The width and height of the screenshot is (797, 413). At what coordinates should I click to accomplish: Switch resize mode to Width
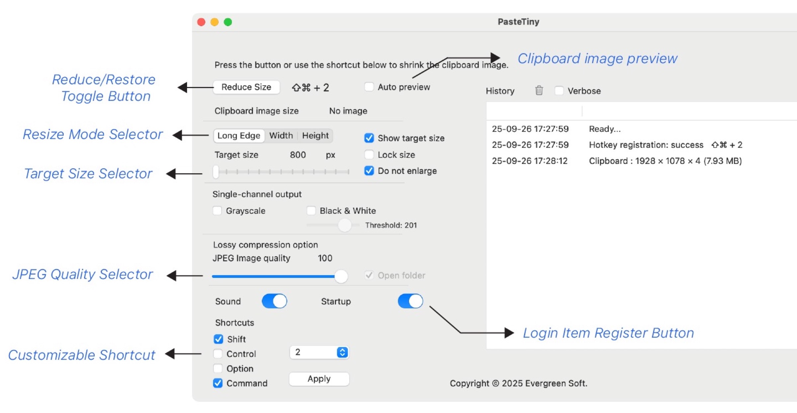point(281,135)
